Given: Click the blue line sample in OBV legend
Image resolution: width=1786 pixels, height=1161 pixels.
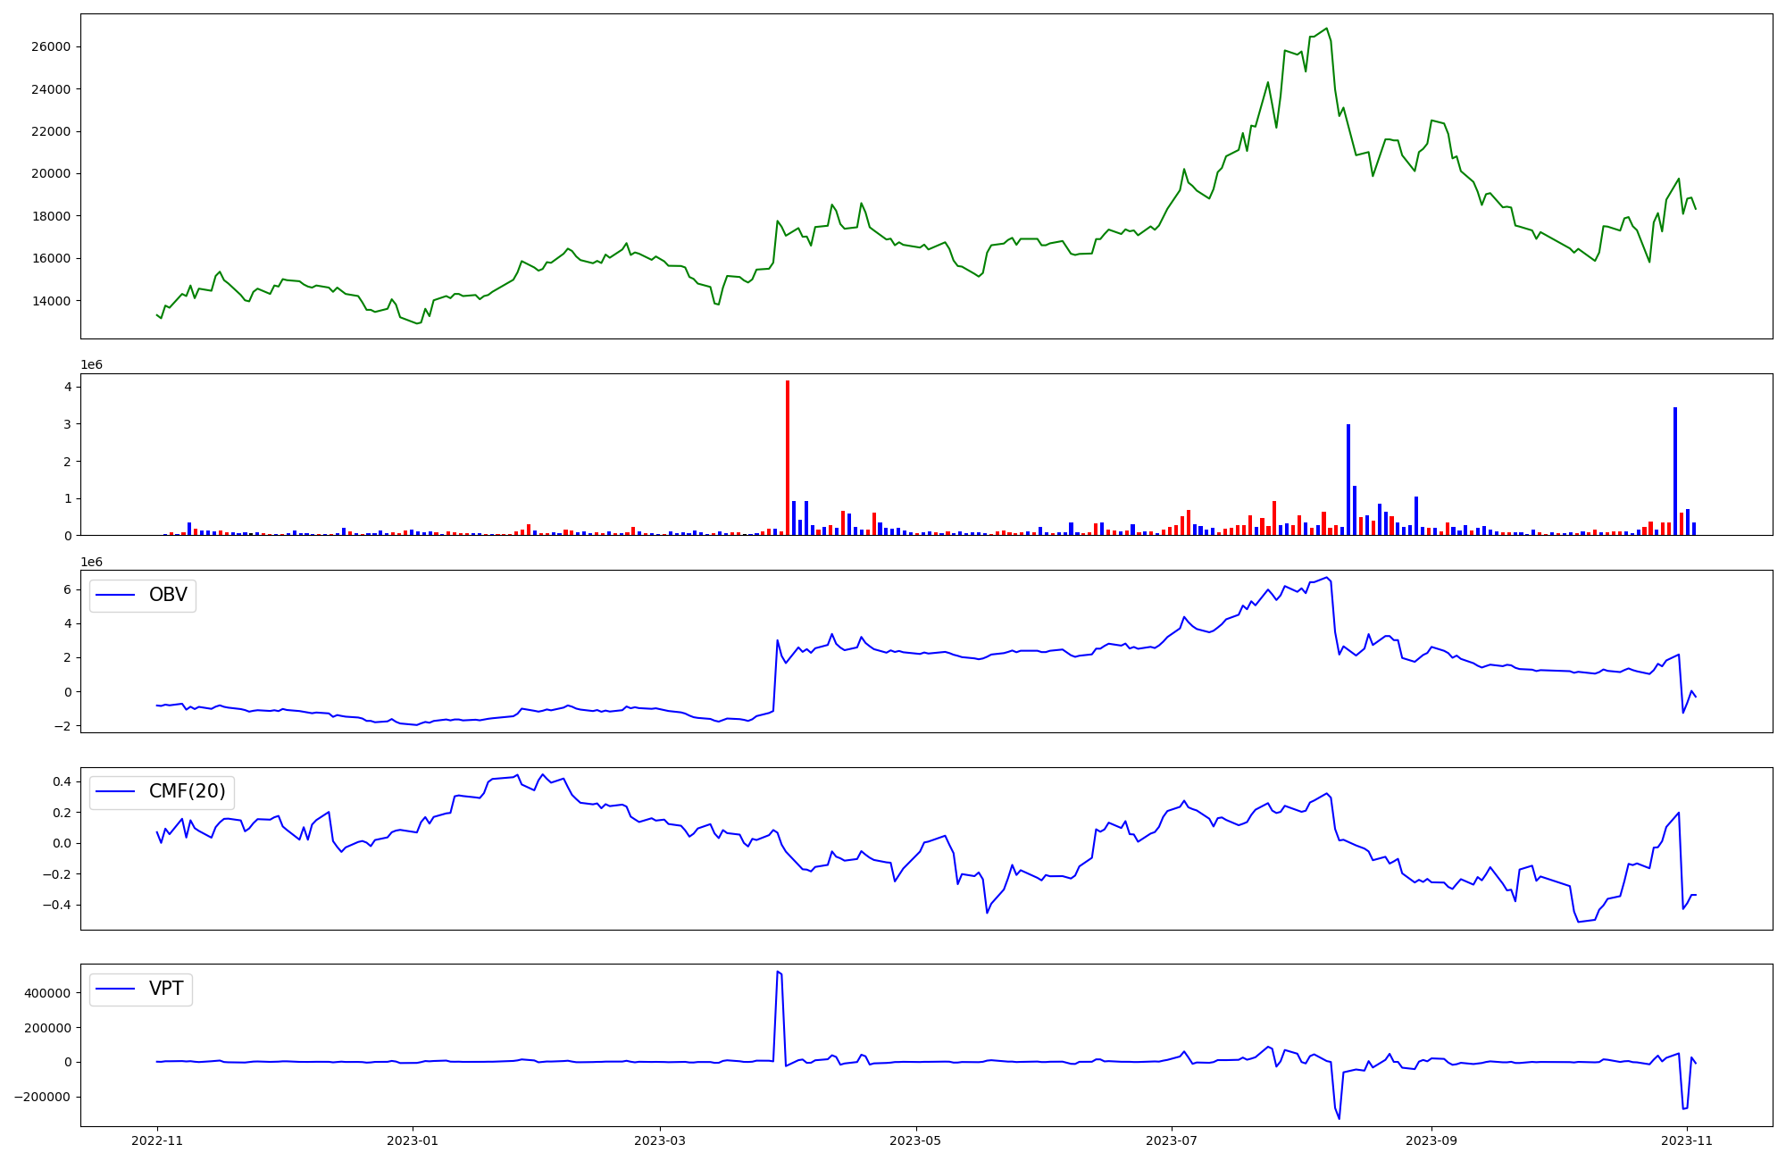Looking at the screenshot, I should 115,596.
